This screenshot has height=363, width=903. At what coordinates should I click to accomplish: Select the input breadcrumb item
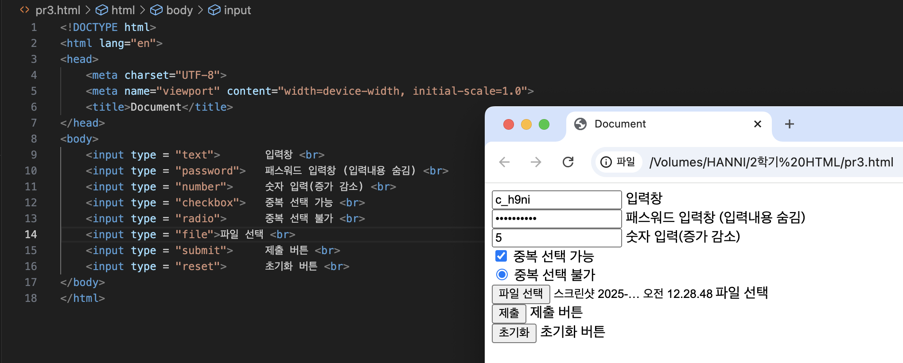point(237,10)
